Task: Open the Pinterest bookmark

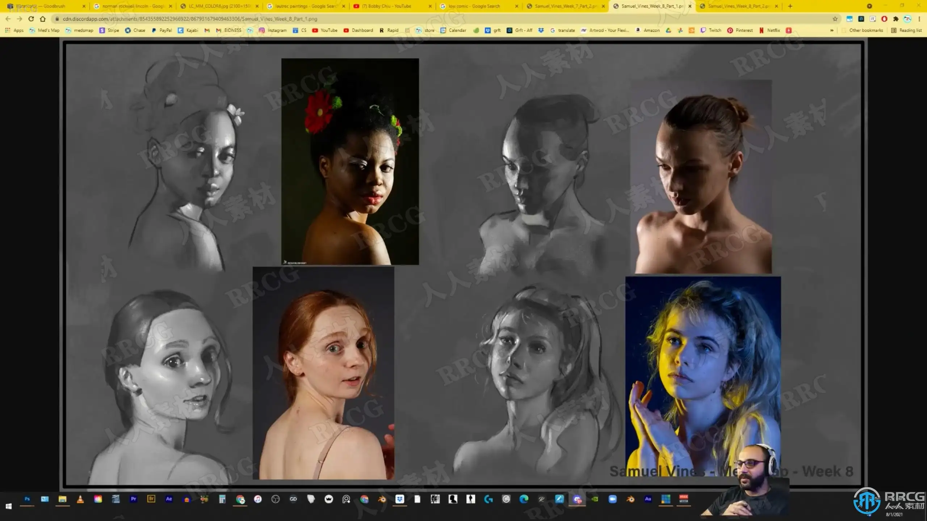Action: coord(740,30)
